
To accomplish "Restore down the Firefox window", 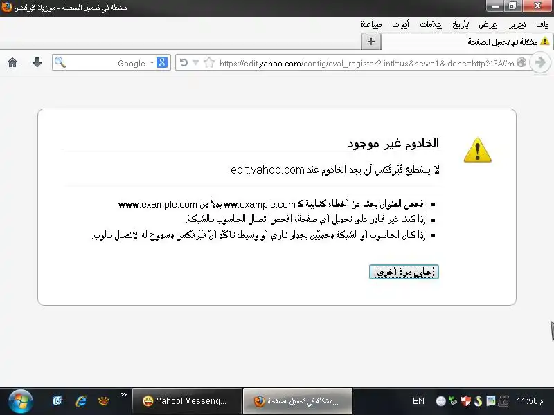I will [512, 6].
